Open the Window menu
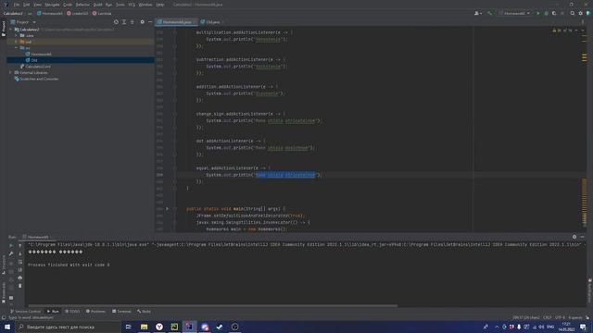Screen dimensions: 593x333 [x=145, y=5]
